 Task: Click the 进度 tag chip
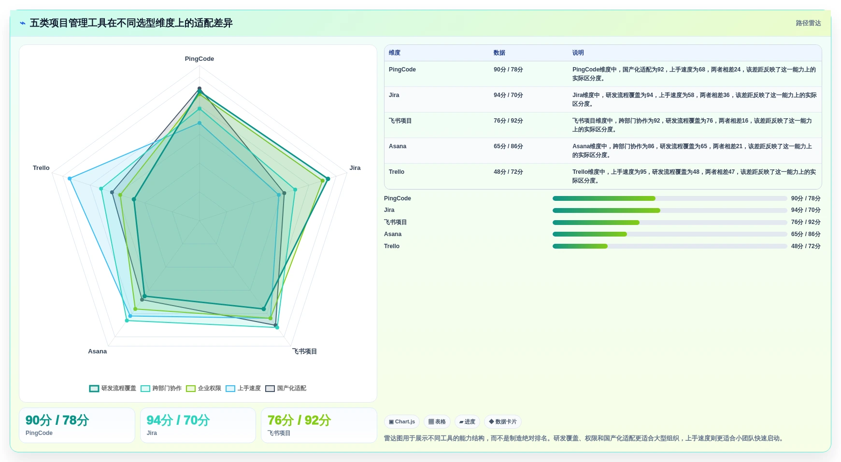point(467,421)
